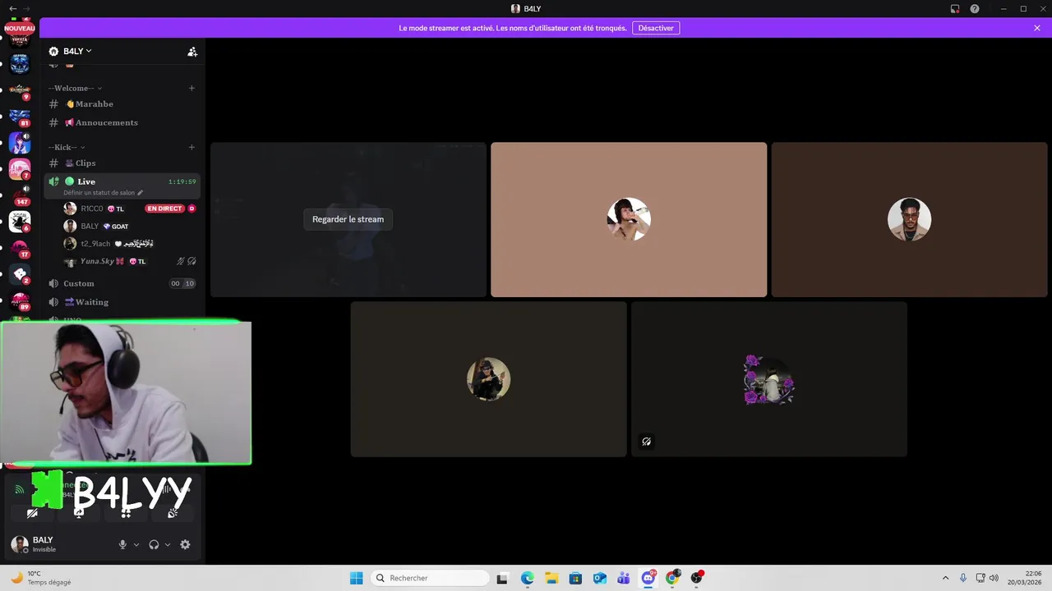Click the participant tile with purple roses avatar
Viewport: 1052px width, 591px height.
tap(769, 379)
